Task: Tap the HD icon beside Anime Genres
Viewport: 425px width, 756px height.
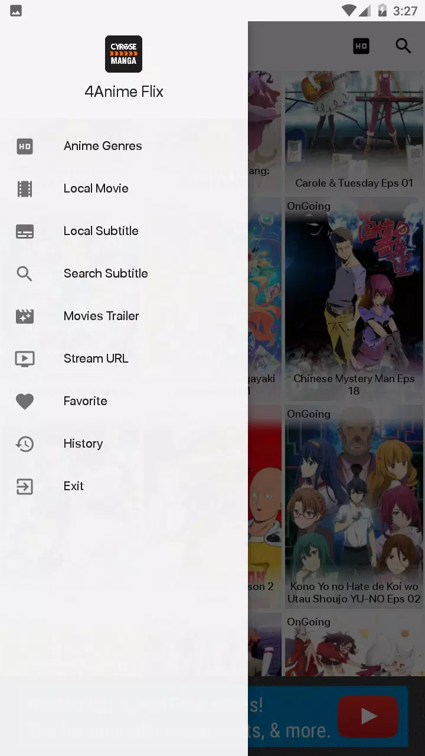Action: [25, 146]
